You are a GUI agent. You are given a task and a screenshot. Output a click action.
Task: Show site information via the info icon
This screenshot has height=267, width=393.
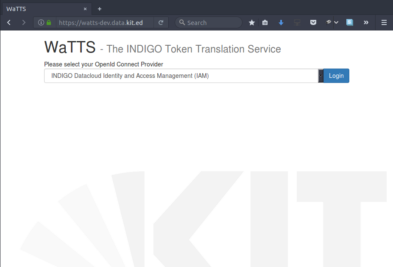point(41,22)
